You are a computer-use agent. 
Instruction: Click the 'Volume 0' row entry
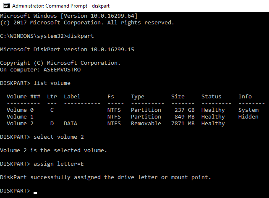pyautogui.click(x=20, y=110)
